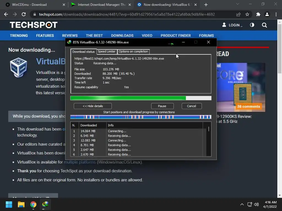Click the download URL text in IDM
The height and width of the screenshot is (211, 282).
(x=119, y=59)
